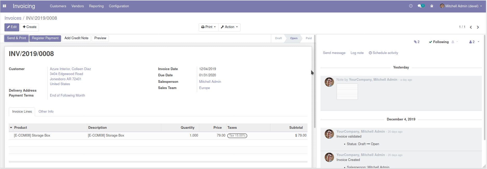Open the apps grid menu icon
Viewport: 487px width, 169px height.
click(x=4, y=6)
